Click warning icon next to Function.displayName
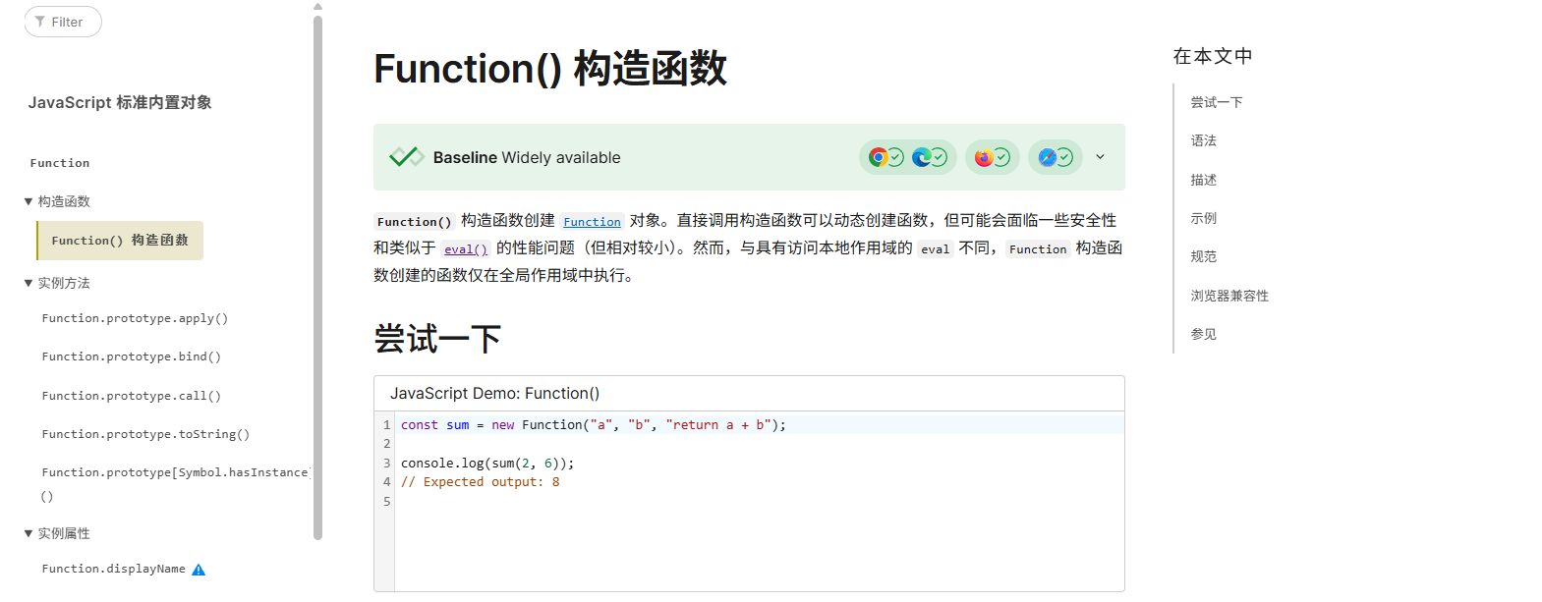This screenshot has width=1542, height=602. (199, 570)
